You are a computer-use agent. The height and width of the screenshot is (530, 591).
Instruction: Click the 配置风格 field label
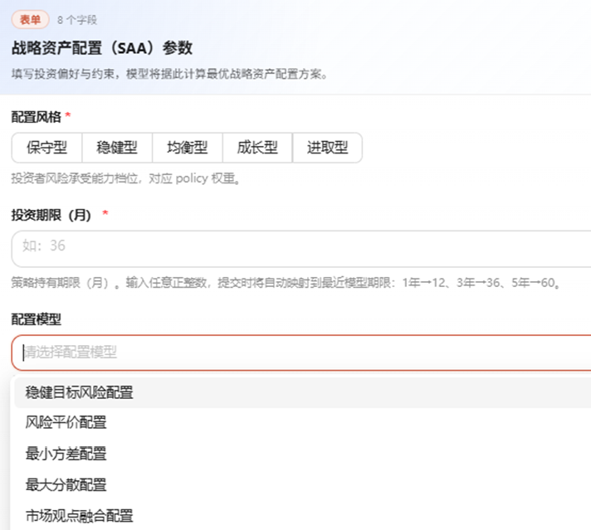37,117
